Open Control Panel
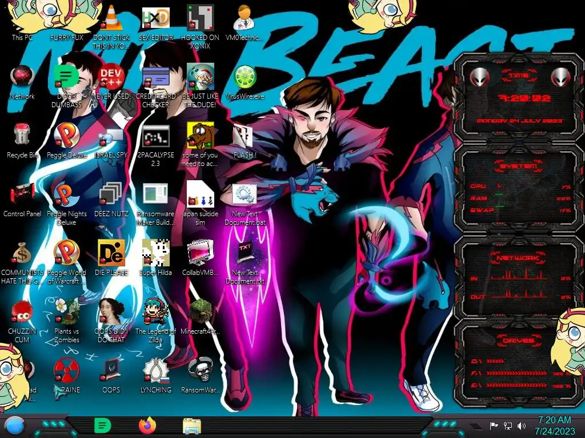This screenshot has width=585, height=438. [x=22, y=194]
